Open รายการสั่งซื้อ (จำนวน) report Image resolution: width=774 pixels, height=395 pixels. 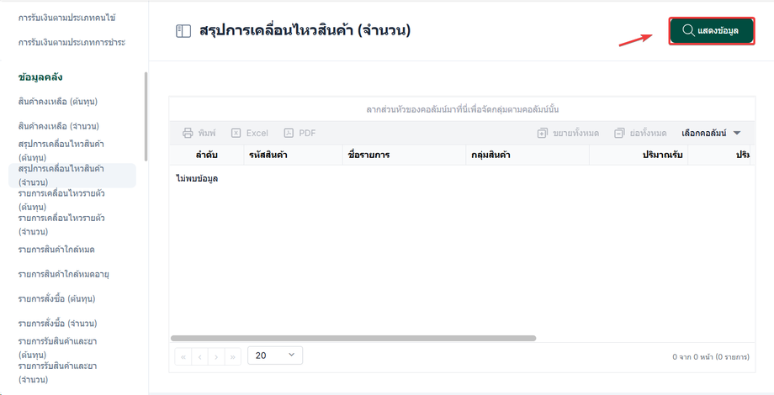[x=57, y=324]
